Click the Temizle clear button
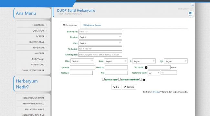This screenshot has width=210, height=116. point(129,87)
